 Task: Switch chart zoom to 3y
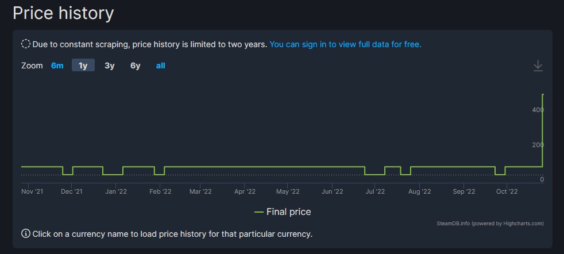pos(109,66)
